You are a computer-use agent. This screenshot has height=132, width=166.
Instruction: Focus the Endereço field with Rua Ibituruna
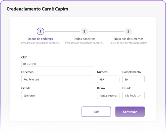click(x=58, y=79)
